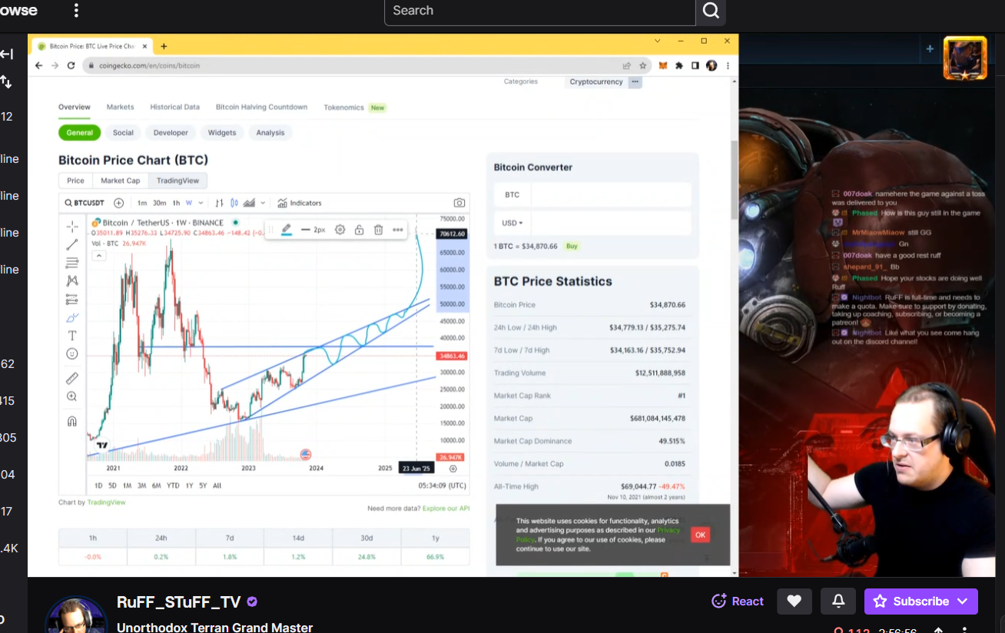
Task: Open the React emote menu
Action: 738,602
